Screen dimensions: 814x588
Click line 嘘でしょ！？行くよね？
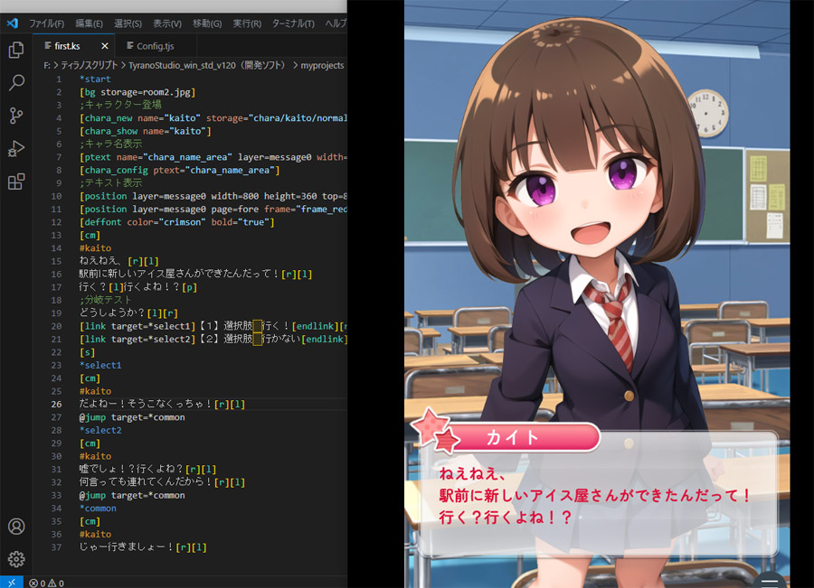point(147,469)
